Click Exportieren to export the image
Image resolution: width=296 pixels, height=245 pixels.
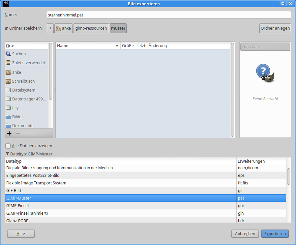(275, 234)
